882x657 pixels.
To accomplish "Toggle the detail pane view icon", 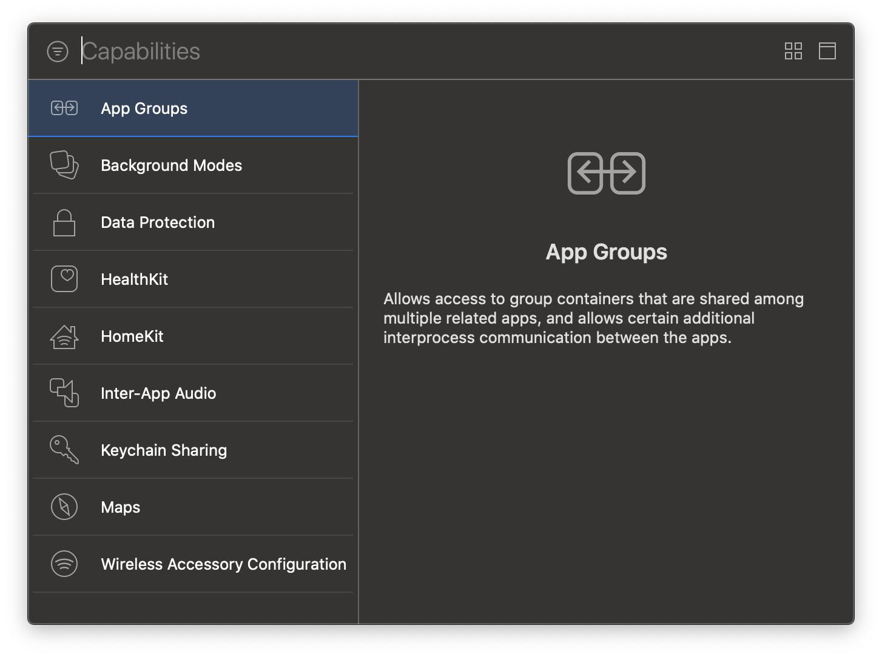I will 827,51.
